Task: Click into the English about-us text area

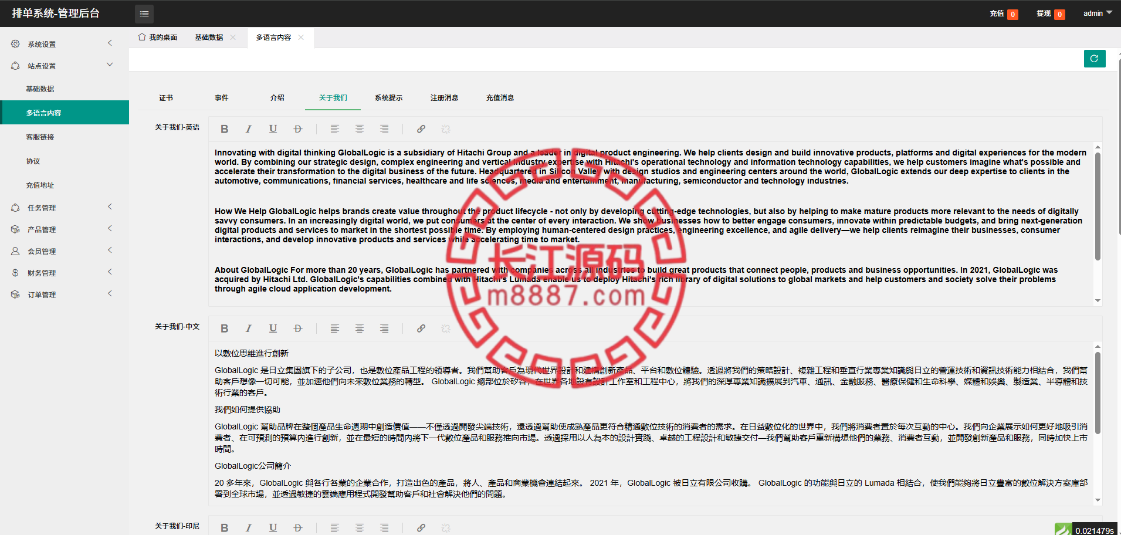Action: (x=651, y=224)
